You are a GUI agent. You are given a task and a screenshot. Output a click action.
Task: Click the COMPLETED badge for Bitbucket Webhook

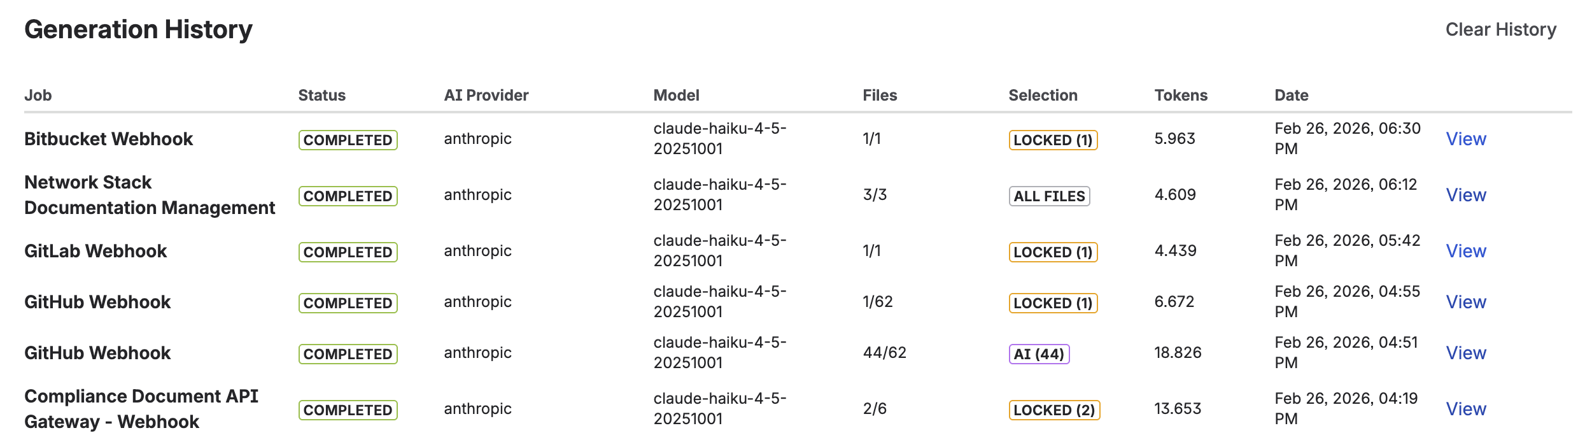click(348, 140)
